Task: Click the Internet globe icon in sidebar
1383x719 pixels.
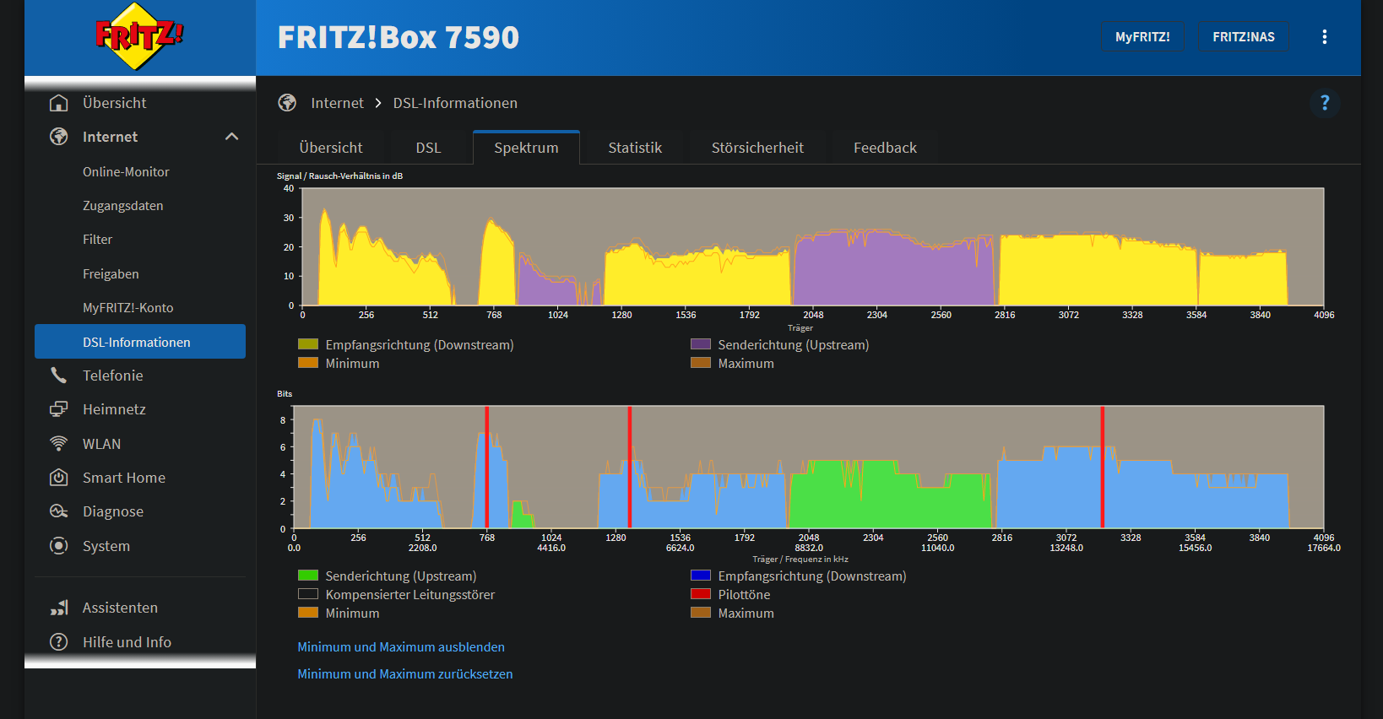Action: 59,137
